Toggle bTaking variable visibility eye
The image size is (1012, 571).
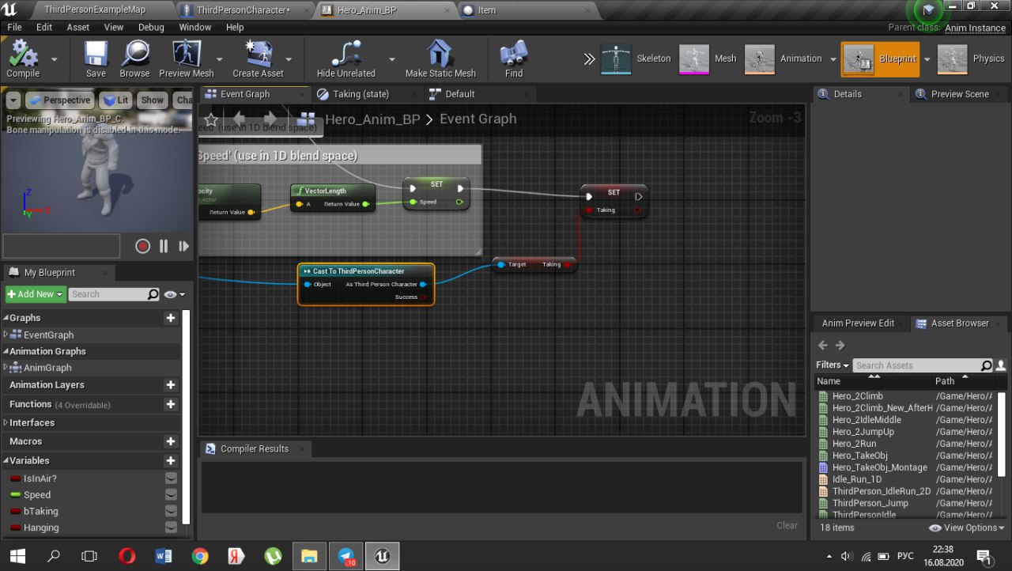point(171,512)
